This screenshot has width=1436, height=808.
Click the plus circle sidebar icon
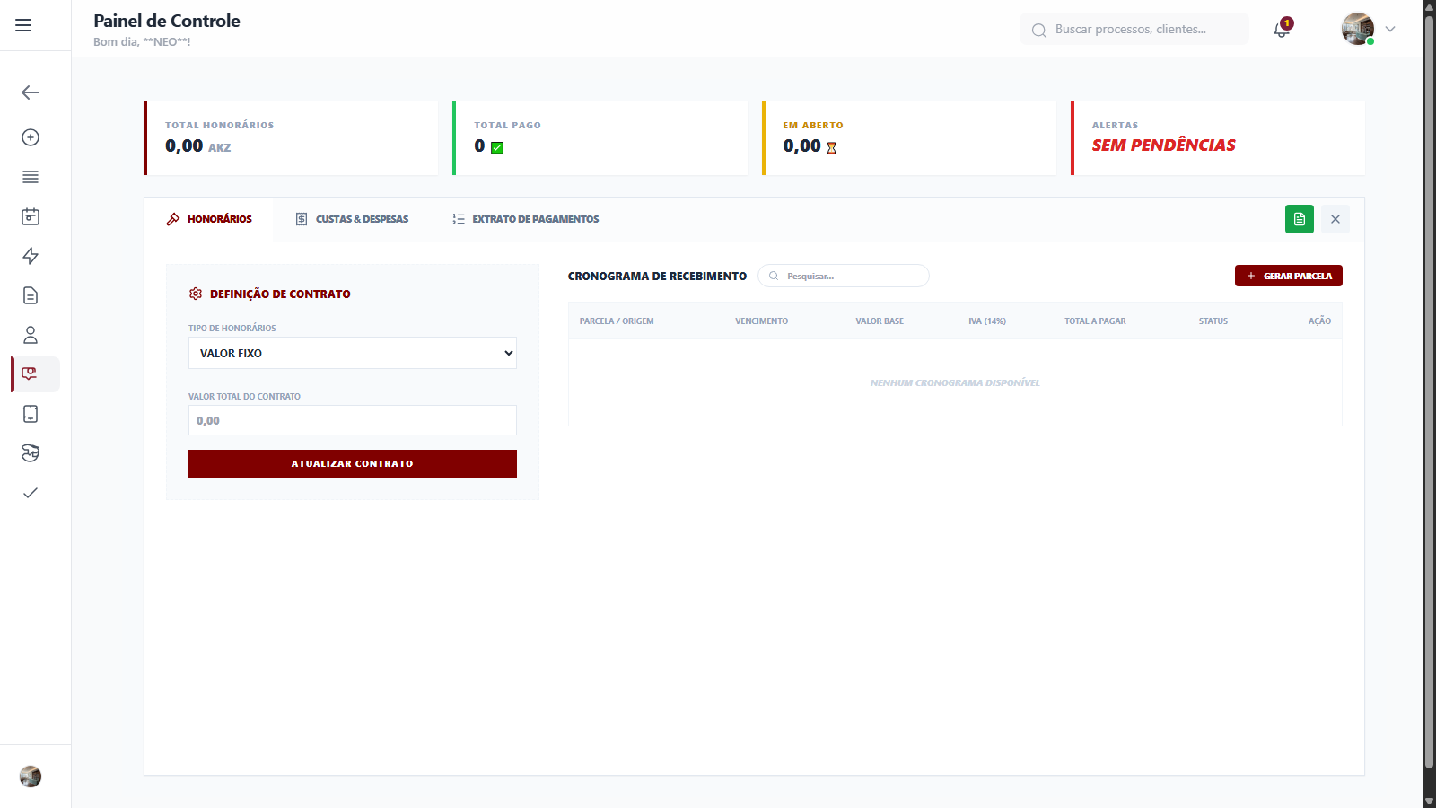click(x=31, y=137)
